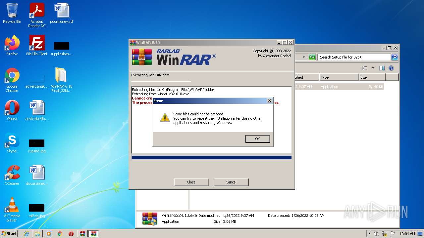
Task: Launch Firefox from desktop
Action: (x=12, y=46)
